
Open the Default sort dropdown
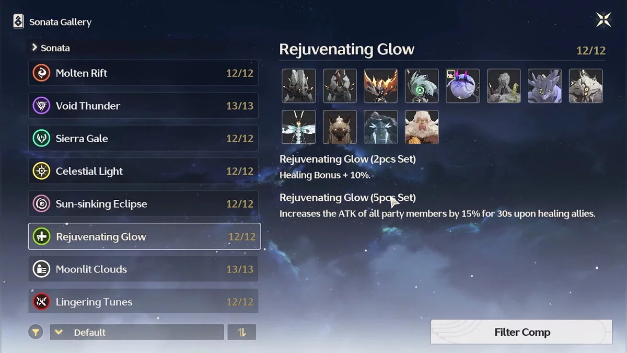[x=137, y=332]
